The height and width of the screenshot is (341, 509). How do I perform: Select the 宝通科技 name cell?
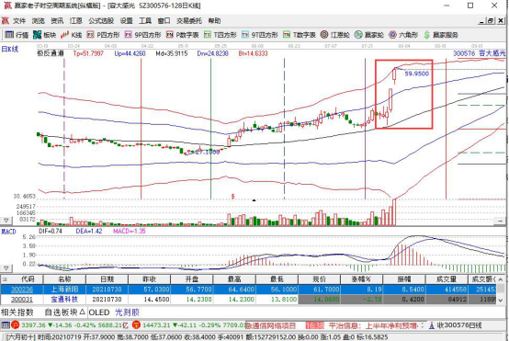64,299
